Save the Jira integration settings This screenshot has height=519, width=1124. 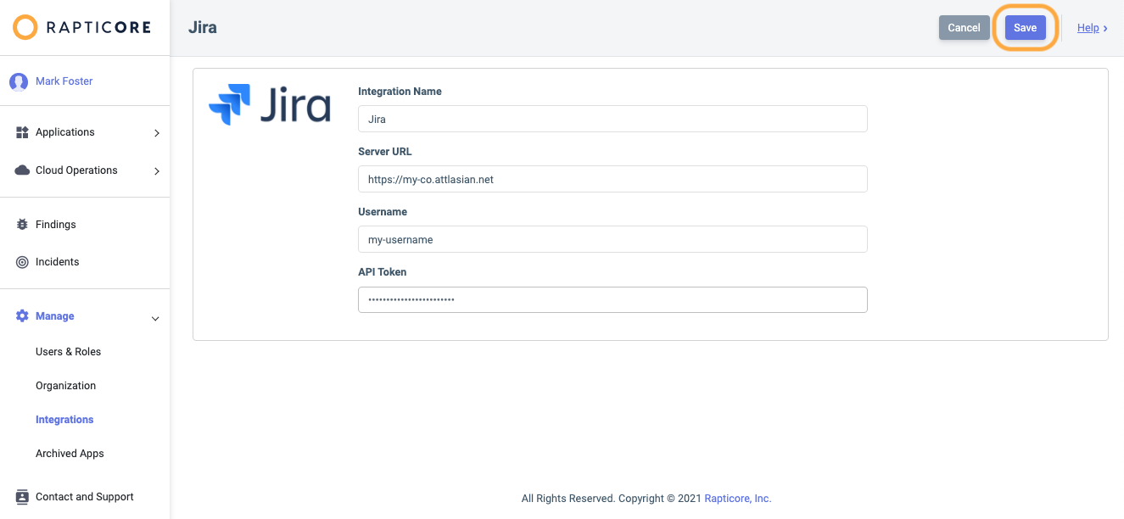[1025, 28]
